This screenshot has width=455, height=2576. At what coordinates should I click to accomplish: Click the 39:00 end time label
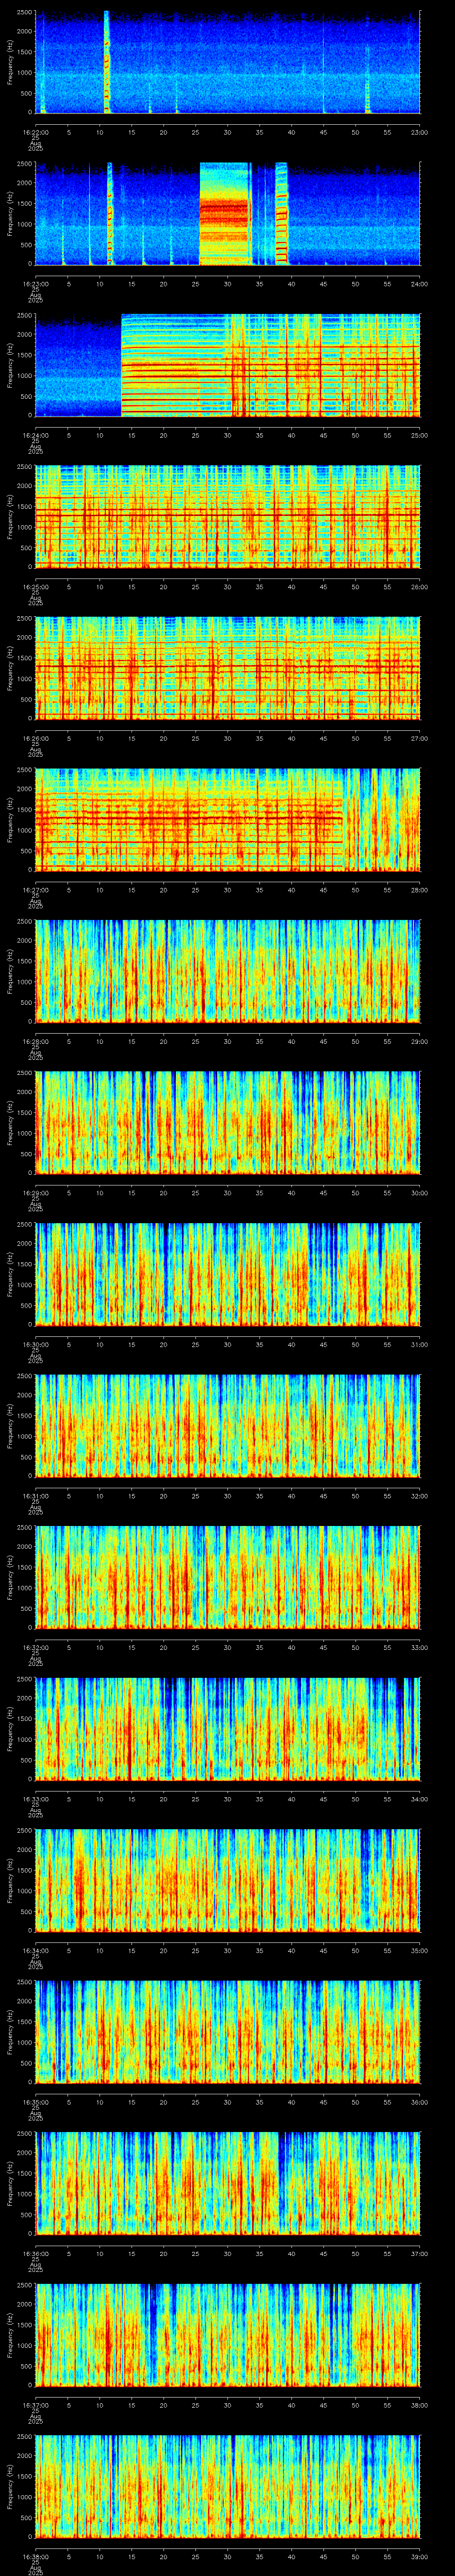coord(419,2556)
